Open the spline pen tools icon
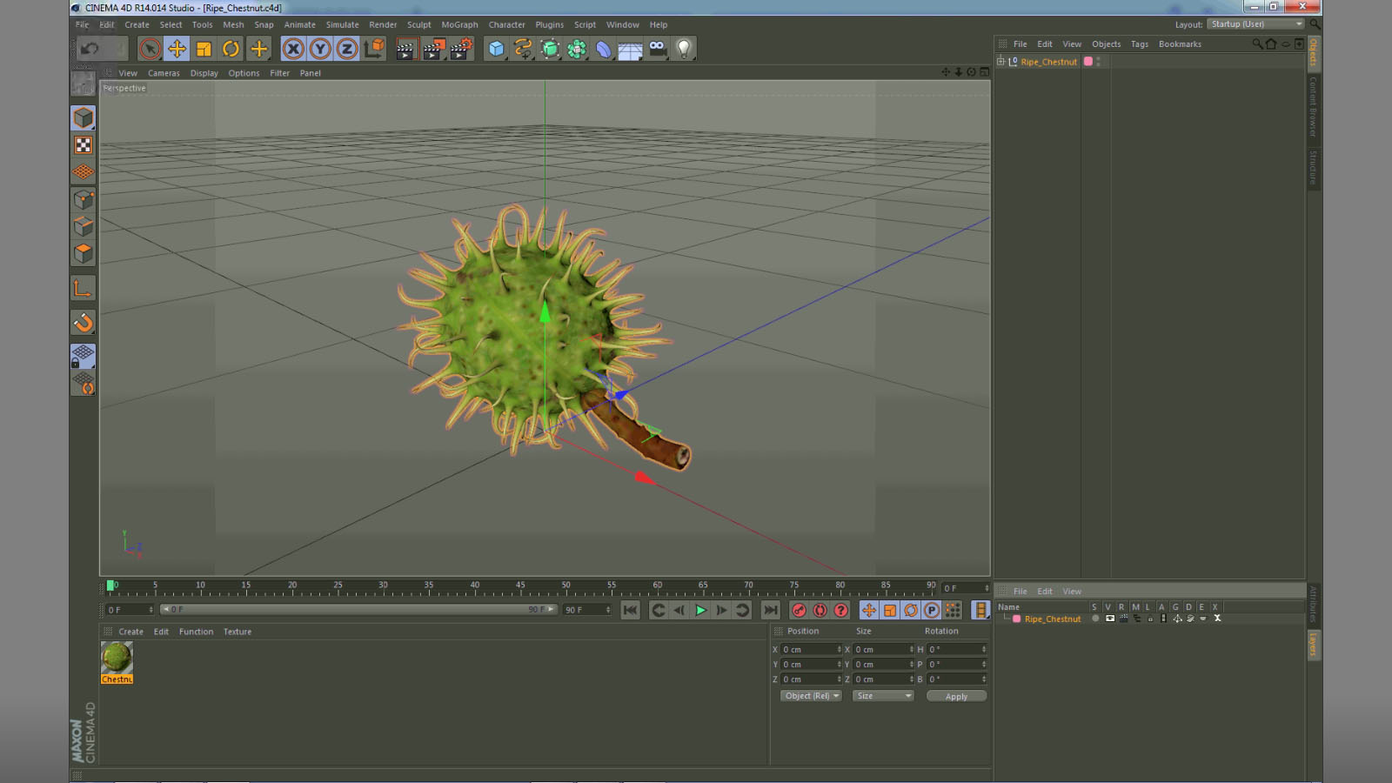Image resolution: width=1392 pixels, height=783 pixels. [x=523, y=49]
